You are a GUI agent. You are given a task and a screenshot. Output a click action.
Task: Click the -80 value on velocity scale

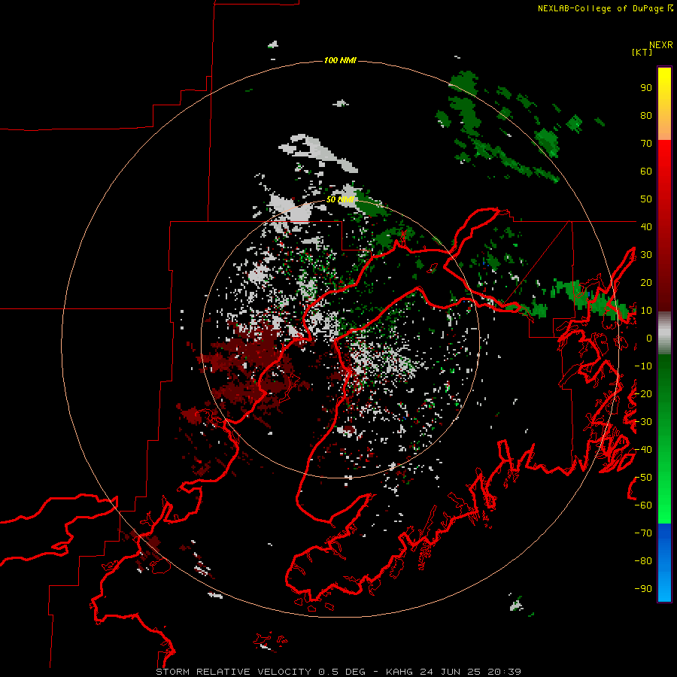[643, 561]
